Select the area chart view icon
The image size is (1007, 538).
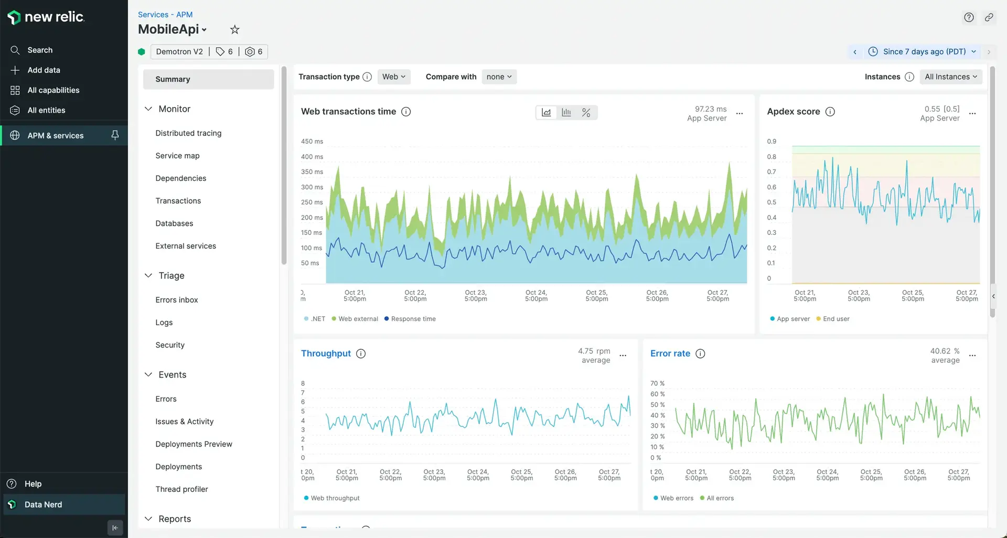[x=547, y=113]
